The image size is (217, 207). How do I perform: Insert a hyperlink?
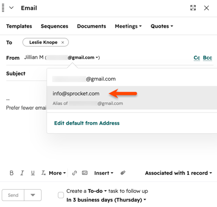(x=74, y=173)
